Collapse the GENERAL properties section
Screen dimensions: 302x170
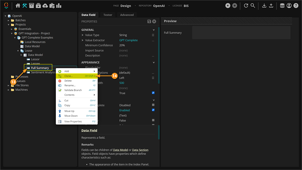pyautogui.click(x=153, y=30)
